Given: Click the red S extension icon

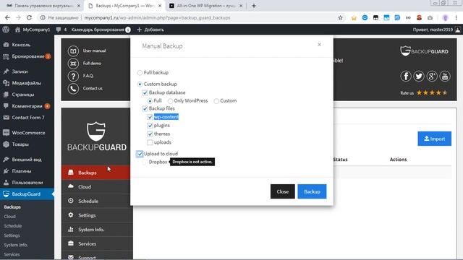Looking at the screenshot, I should click(x=419, y=17).
